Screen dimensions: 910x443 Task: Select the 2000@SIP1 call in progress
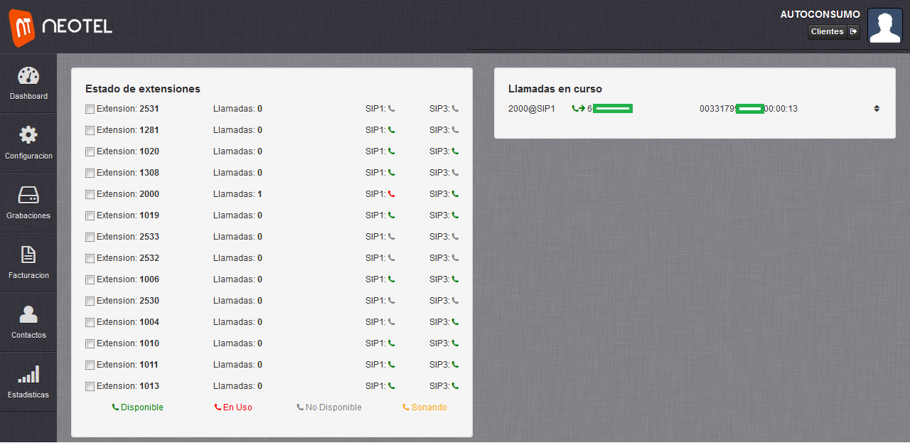(x=531, y=109)
